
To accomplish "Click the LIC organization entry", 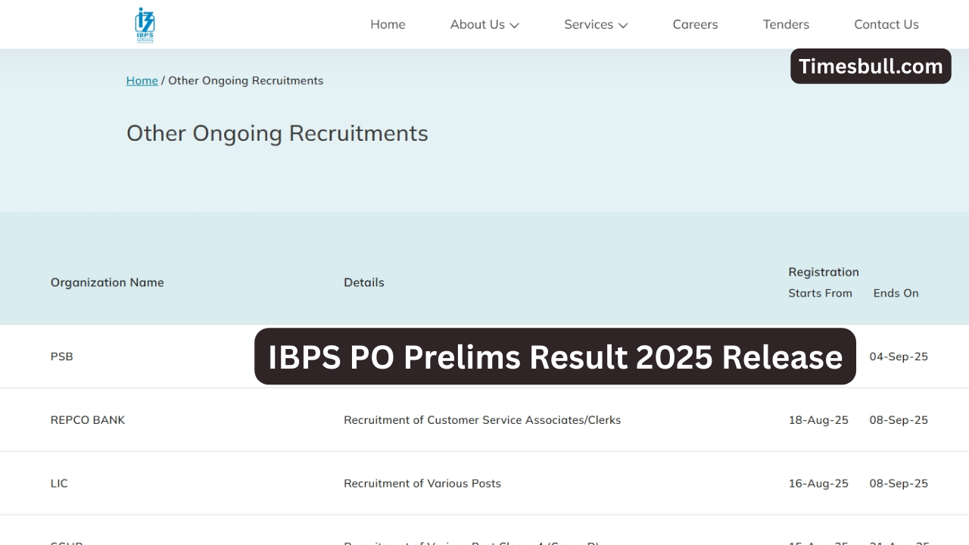I will tap(59, 483).
